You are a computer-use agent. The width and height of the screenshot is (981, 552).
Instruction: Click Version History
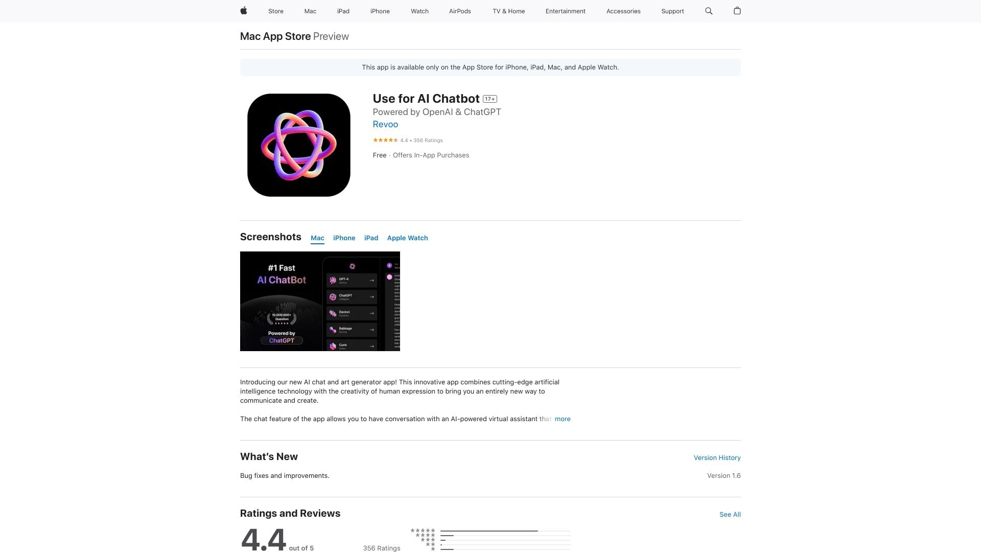pos(716,457)
